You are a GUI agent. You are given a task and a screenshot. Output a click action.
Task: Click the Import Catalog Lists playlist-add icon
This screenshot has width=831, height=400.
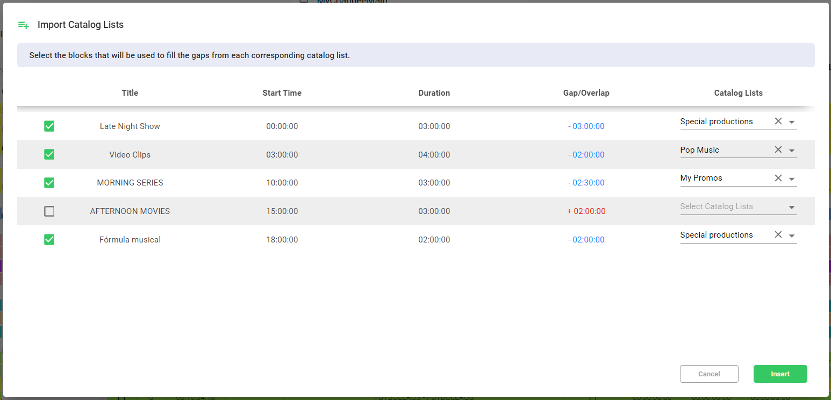pos(23,25)
